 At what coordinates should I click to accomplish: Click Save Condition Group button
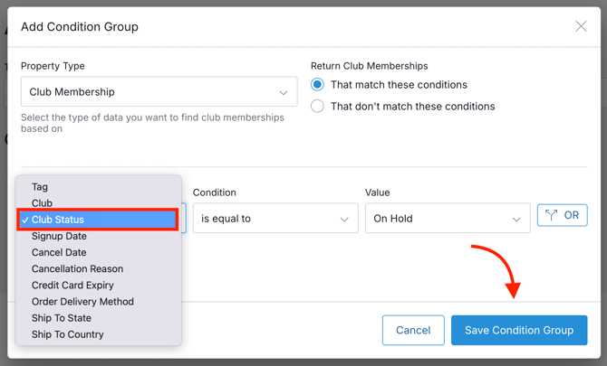tap(519, 330)
